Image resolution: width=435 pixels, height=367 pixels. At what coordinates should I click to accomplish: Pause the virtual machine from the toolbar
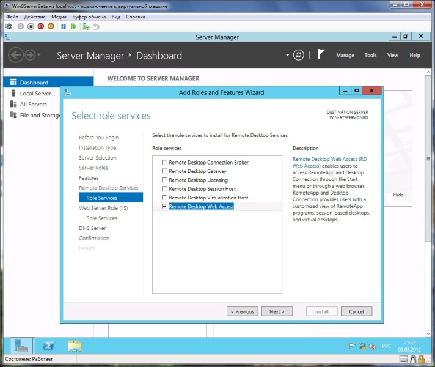click(63, 26)
